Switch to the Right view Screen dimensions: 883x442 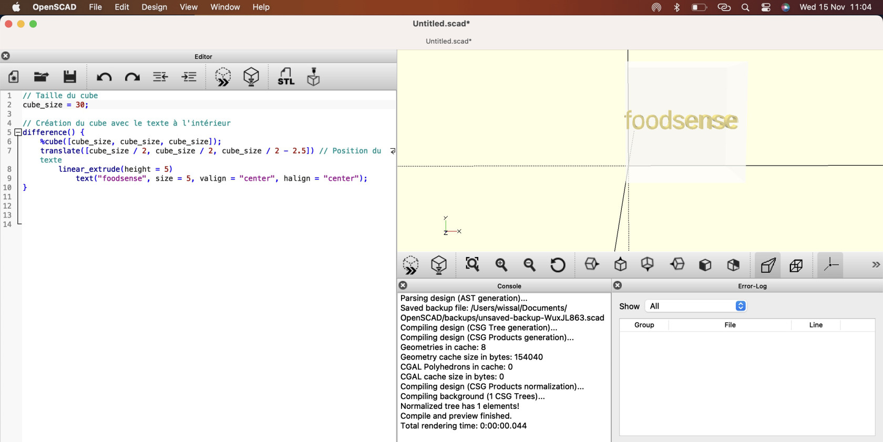tap(592, 264)
